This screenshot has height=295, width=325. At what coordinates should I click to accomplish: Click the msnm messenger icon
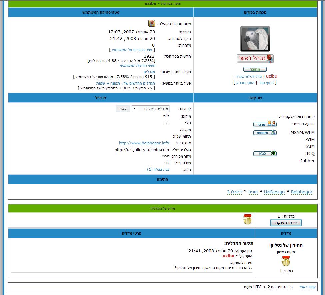[x=265, y=133]
